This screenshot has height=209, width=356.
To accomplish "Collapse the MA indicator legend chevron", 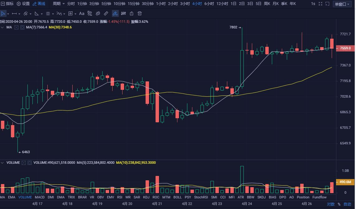I will tap(2, 27).
